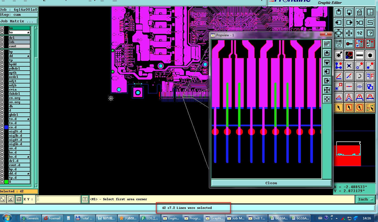
Task: Click the pan left view icon
Action: point(339,23)
